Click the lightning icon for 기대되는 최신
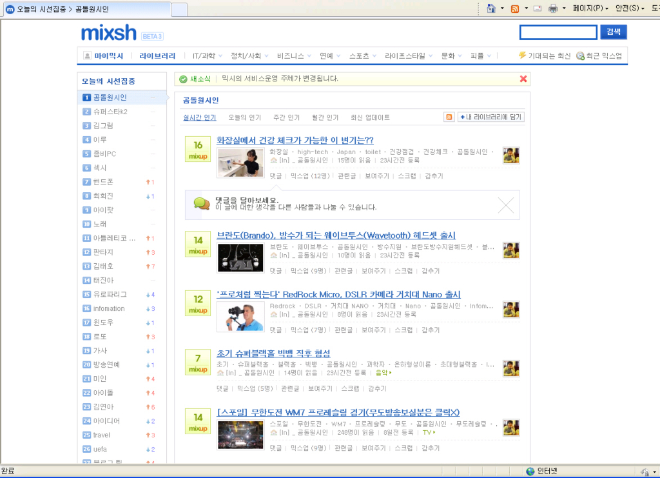Viewport: 660px width, 478px height. (522, 55)
